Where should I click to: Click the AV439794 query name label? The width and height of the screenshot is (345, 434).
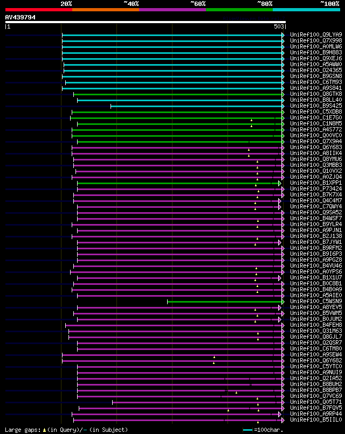click(x=20, y=17)
